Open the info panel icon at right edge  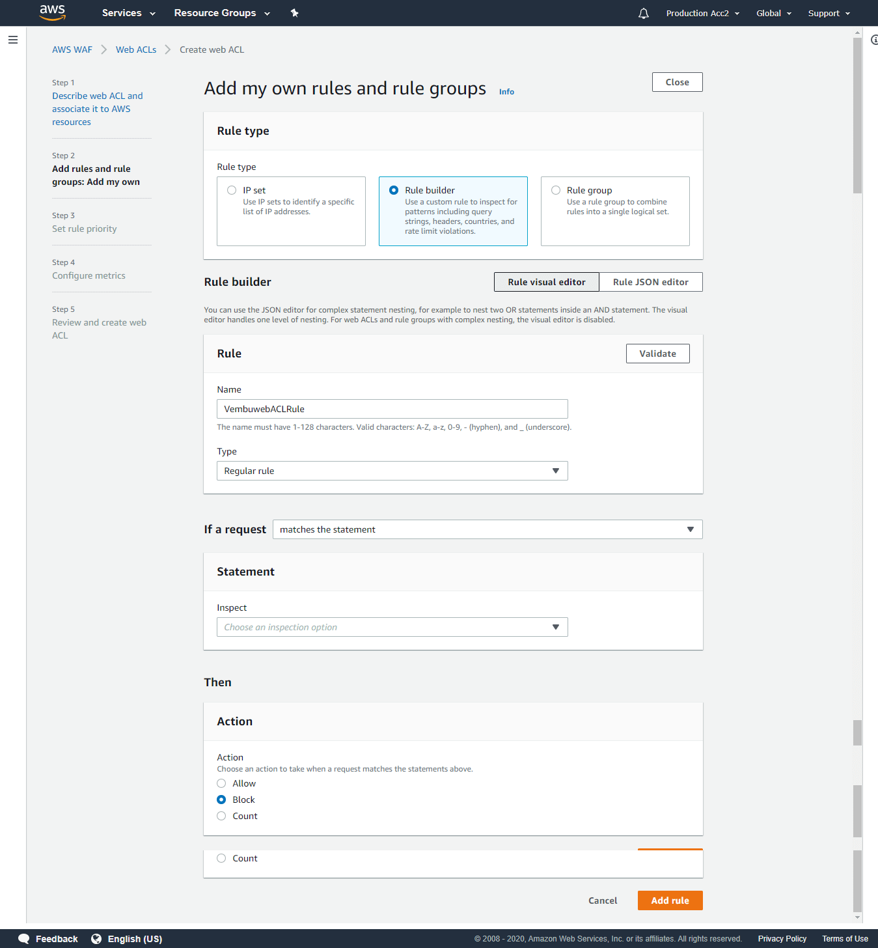tap(874, 40)
